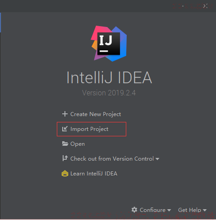Select Check out from Version Control text

112,159
